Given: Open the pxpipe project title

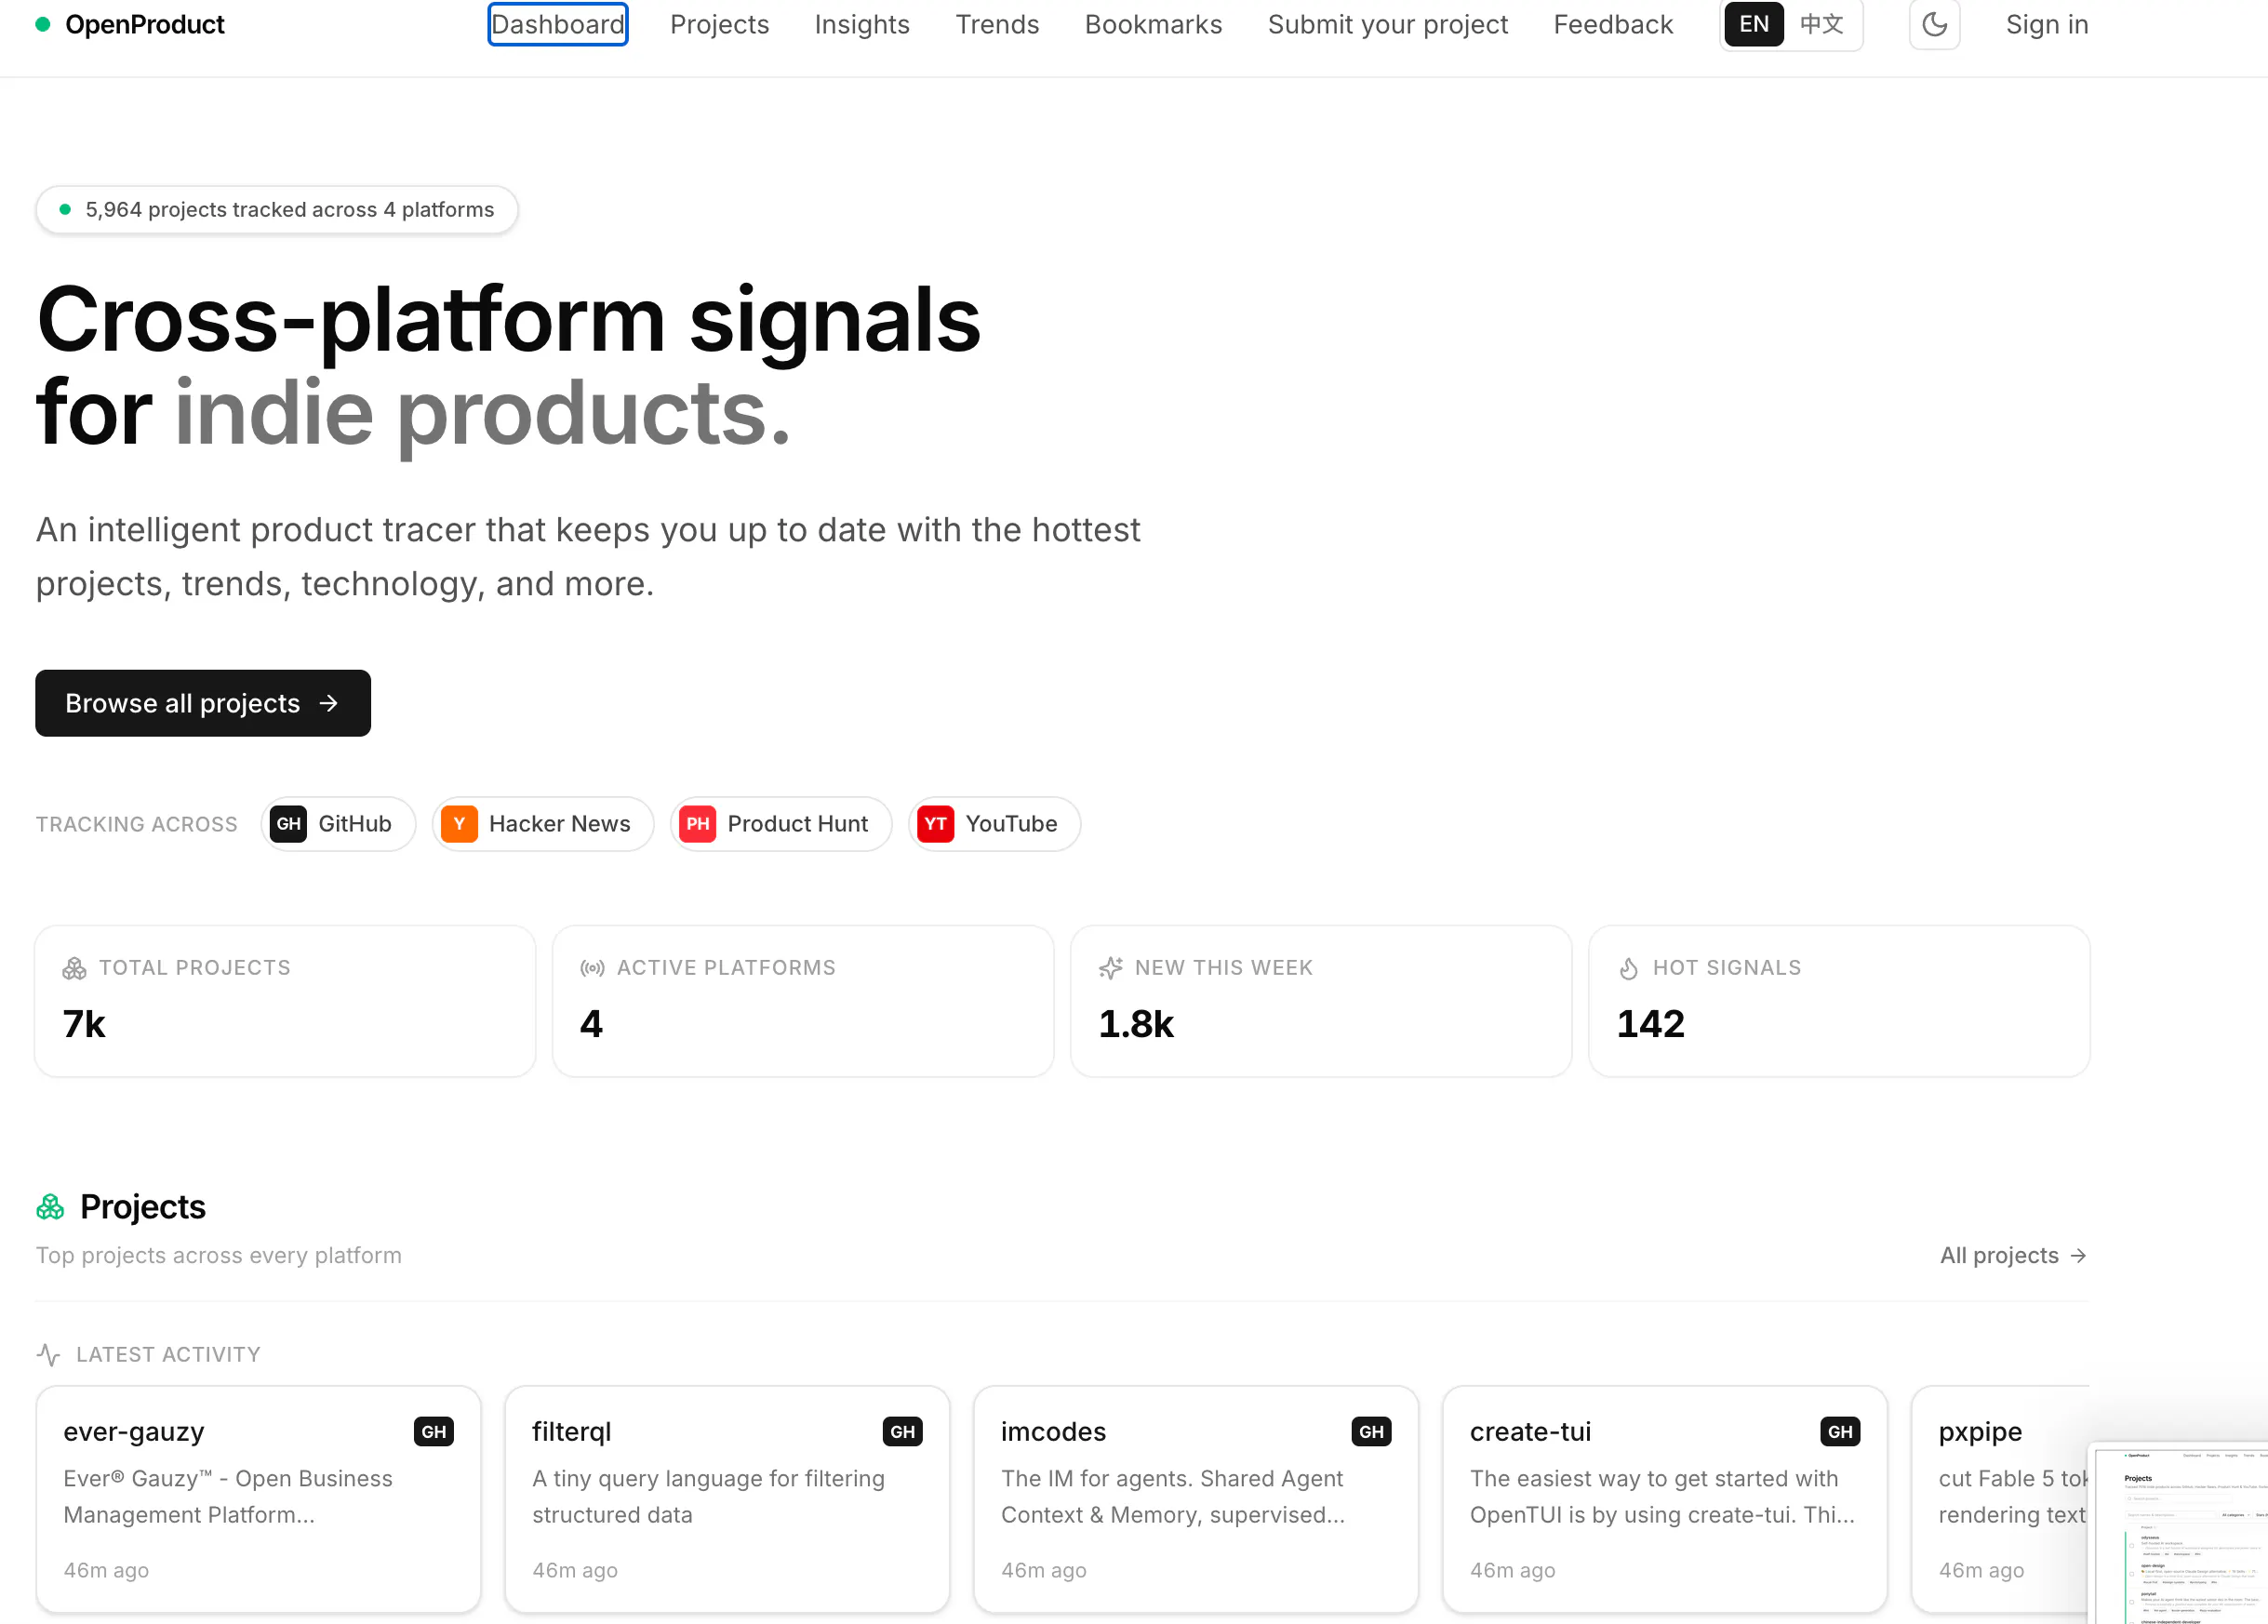Looking at the screenshot, I should point(1980,1432).
